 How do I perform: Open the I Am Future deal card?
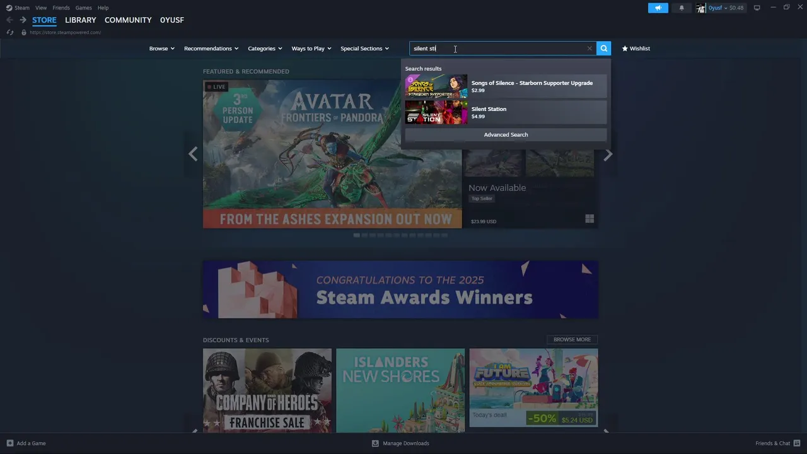533,388
